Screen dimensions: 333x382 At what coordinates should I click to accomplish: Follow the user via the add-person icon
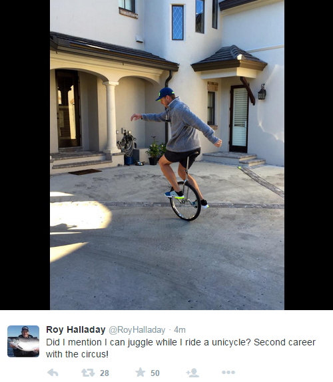click(192, 373)
